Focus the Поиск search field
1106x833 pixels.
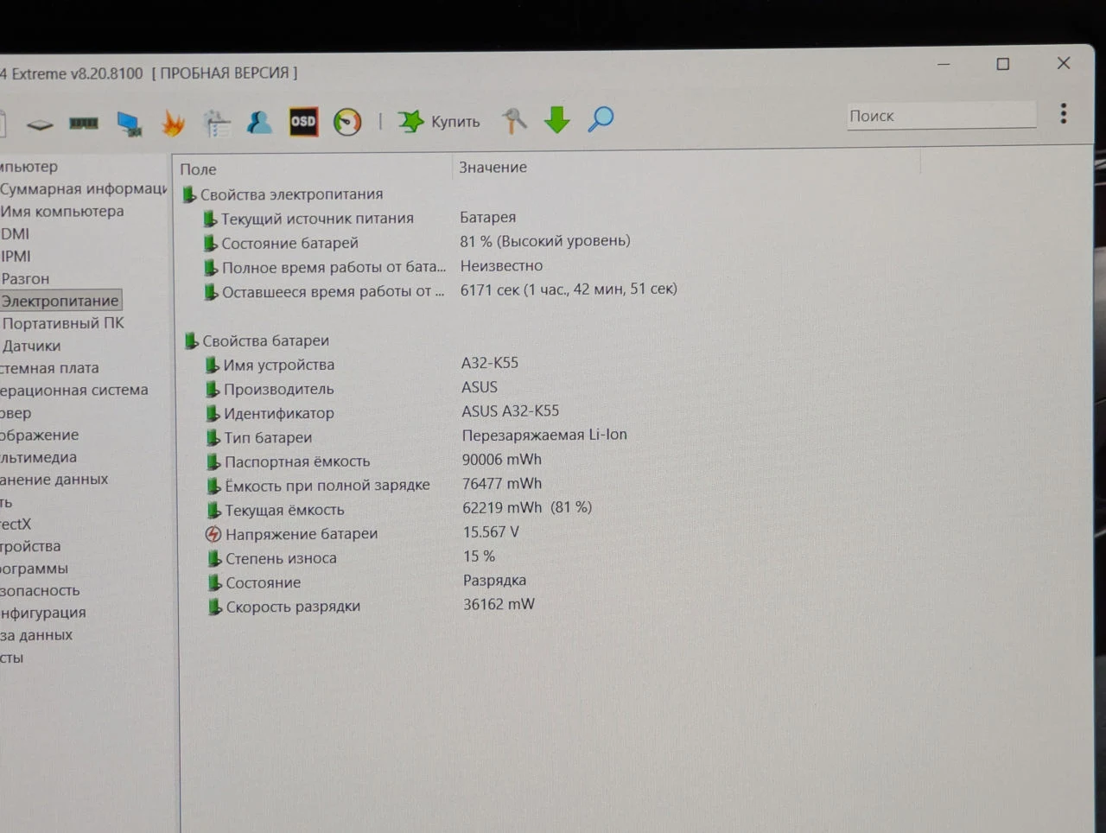pyautogui.click(x=941, y=116)
